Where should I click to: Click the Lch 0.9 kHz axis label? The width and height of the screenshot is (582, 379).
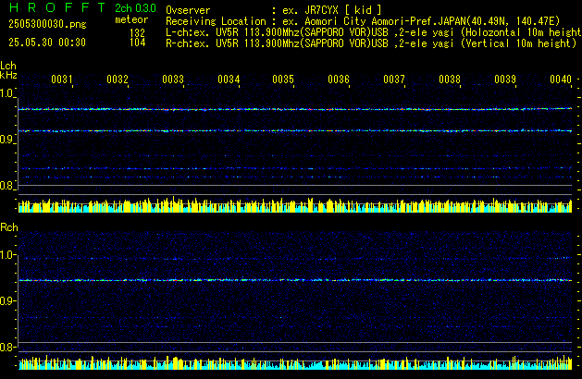click(6, 140)
